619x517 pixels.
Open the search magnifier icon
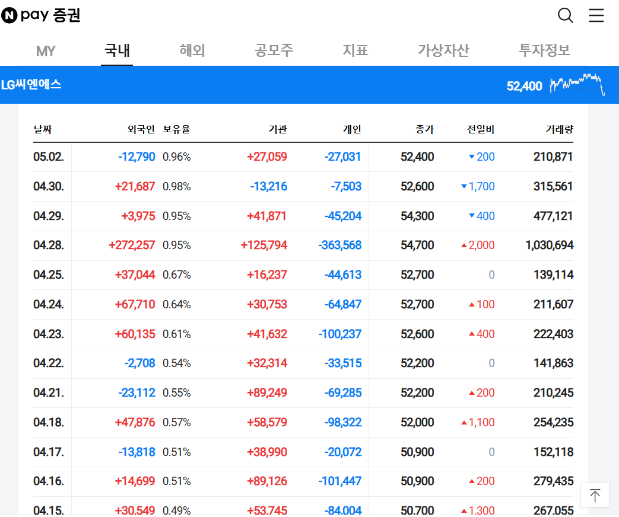coord(566,15)
